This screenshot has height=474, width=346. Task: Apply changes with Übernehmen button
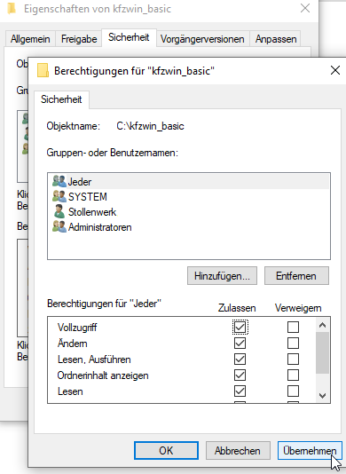click(310, 450)
